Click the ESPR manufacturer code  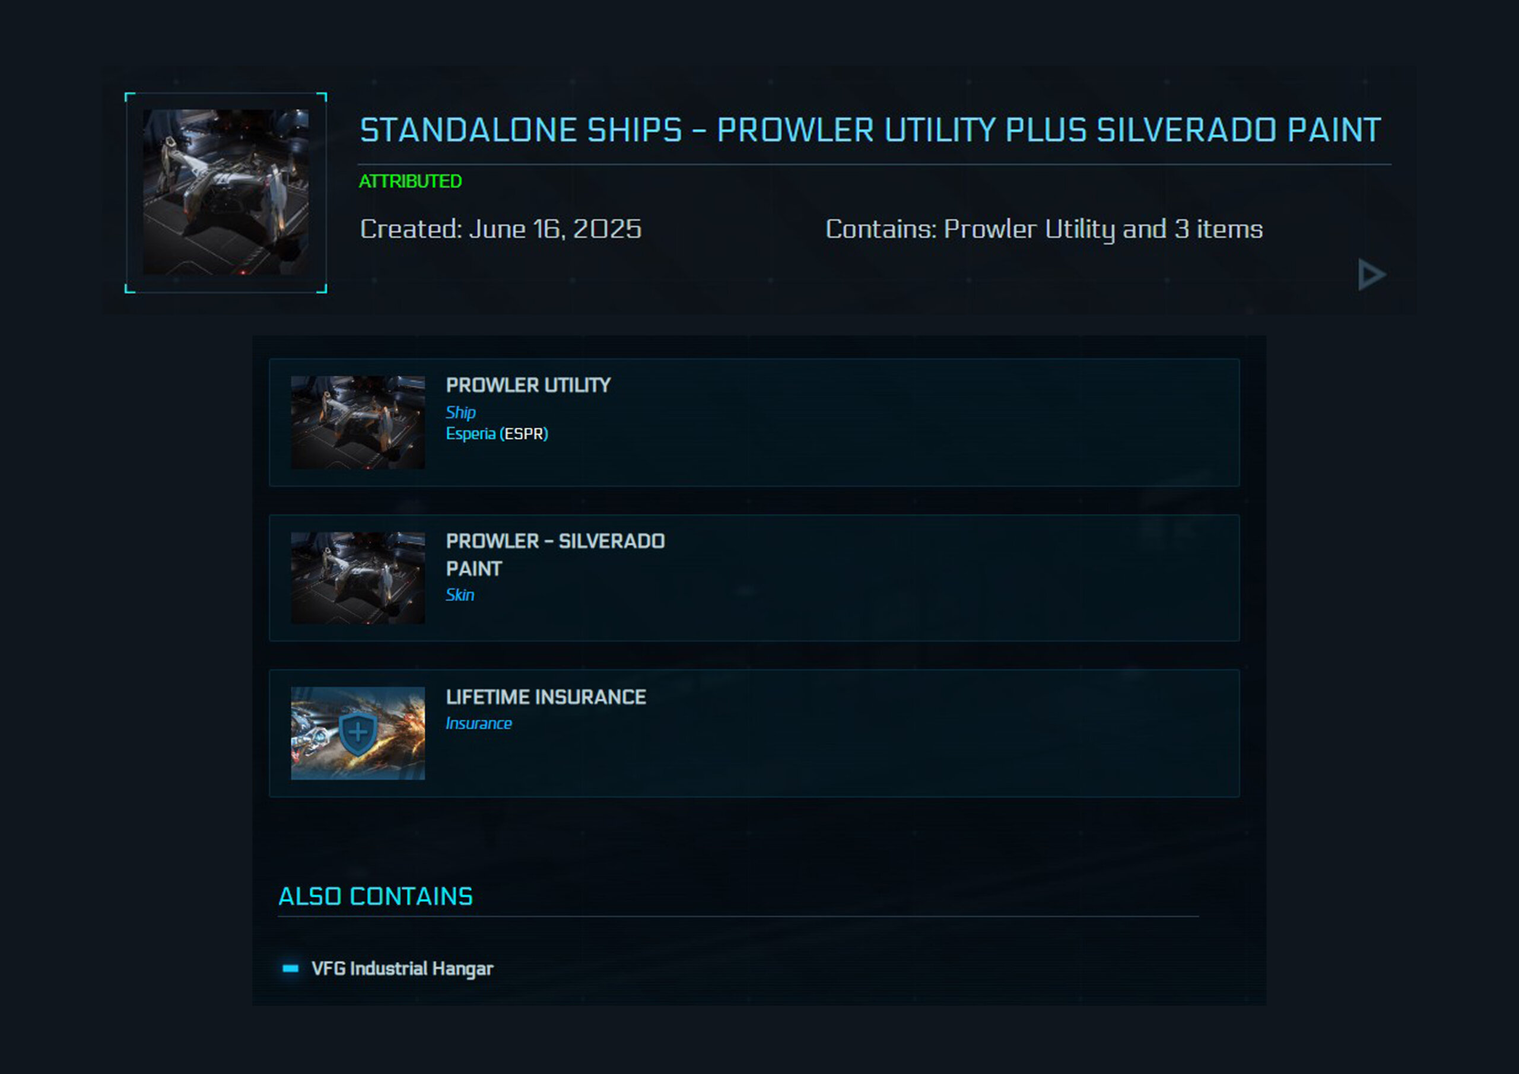click(524, 433)
